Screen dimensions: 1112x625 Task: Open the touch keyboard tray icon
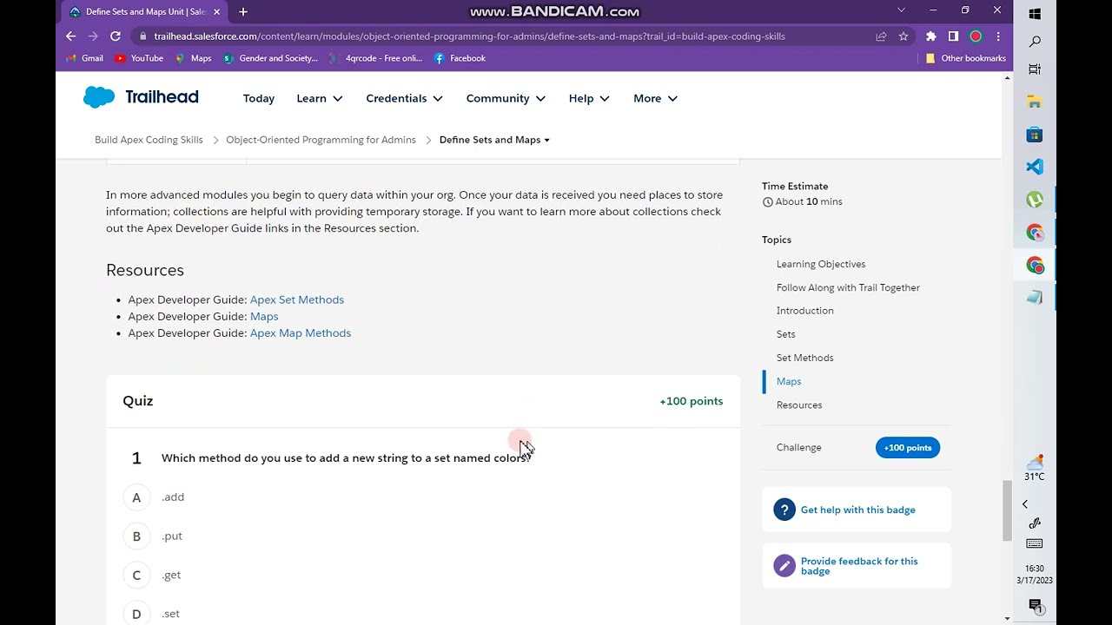pos(1034,543)
